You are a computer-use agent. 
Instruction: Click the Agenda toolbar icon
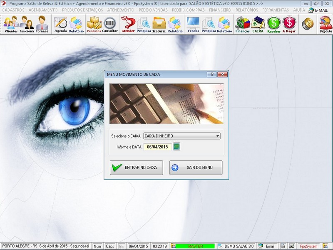[60, 24]
